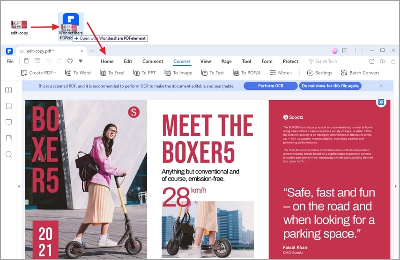Image resolution: width=400 pixels, height=260 pixels.
Task: Open conversion Settings
Action: (x=319, y=73)
